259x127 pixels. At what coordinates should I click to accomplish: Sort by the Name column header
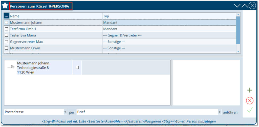click(56, 16)
